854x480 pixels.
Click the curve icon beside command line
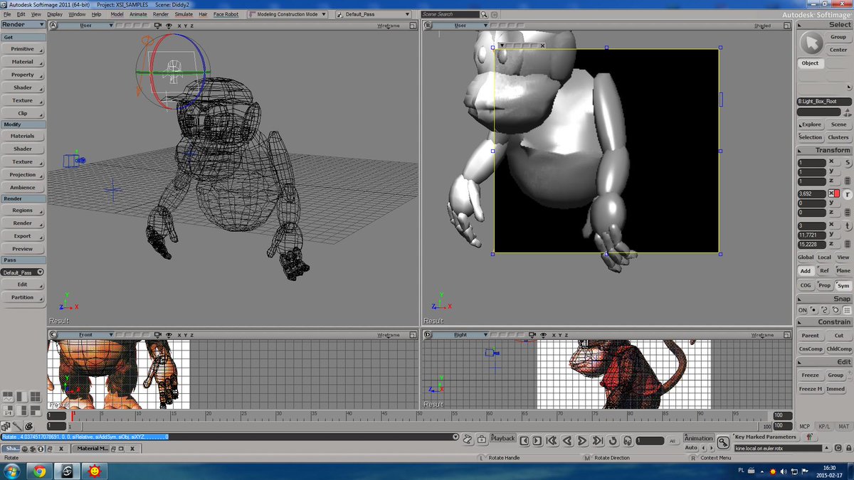pyautogui.click(x=468, y=440)
